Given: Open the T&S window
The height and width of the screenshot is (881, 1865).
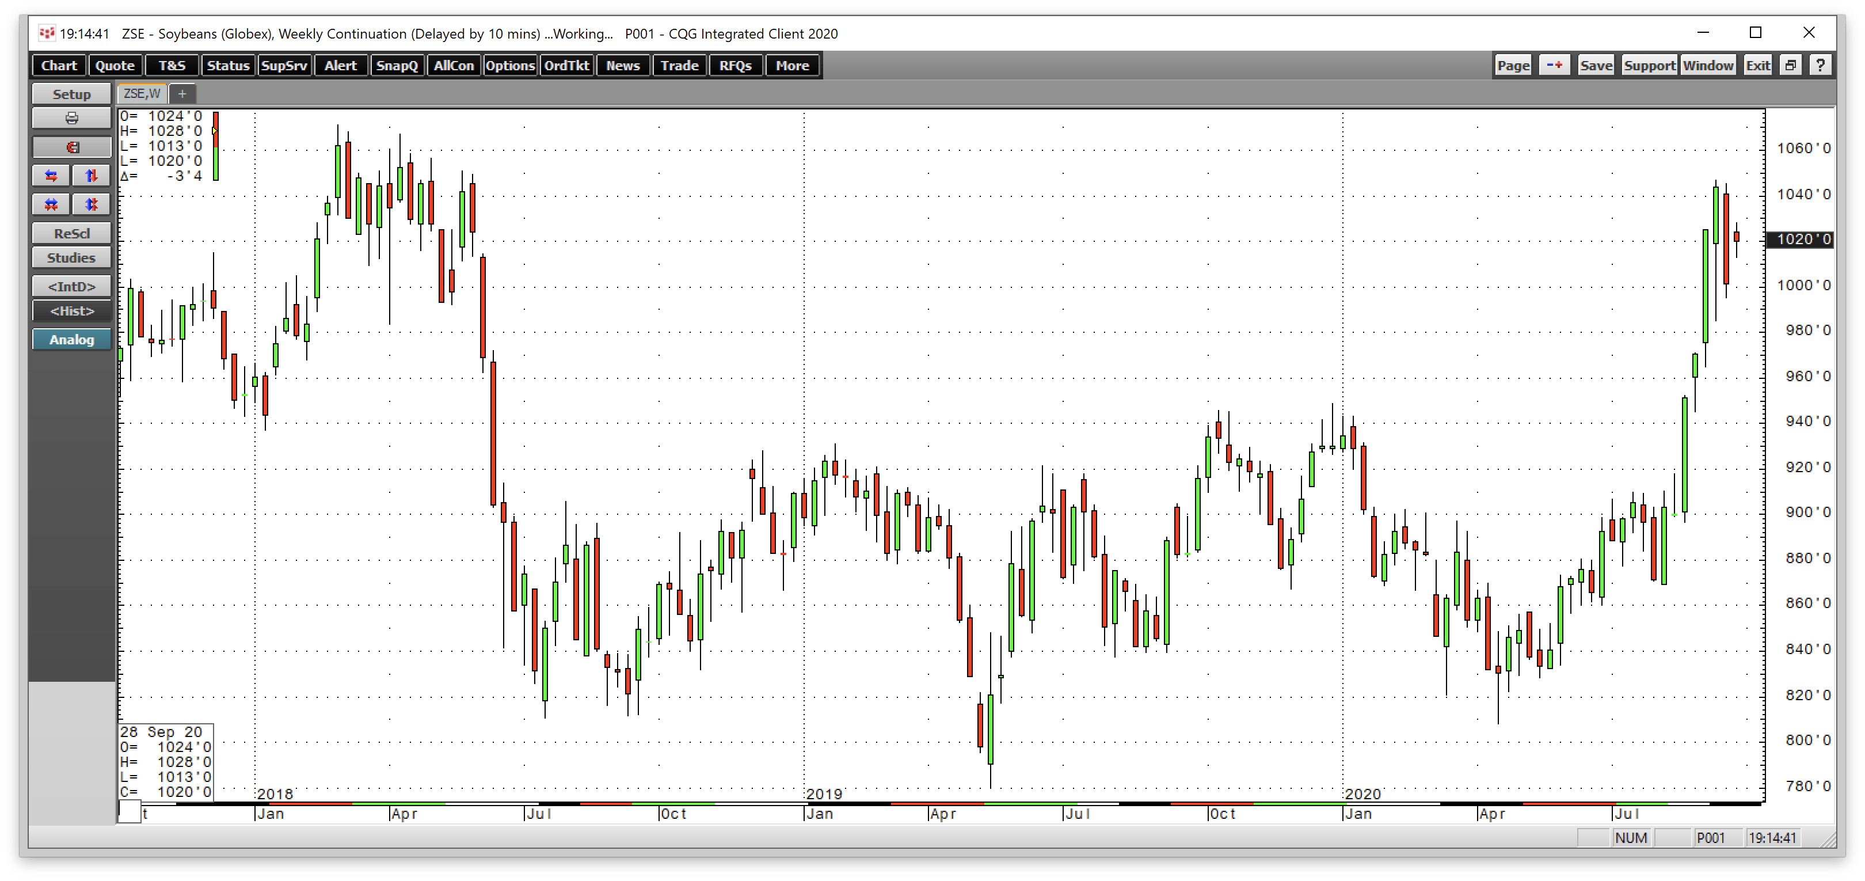Looking at the screenshot, I should pyautogui.click(x=172, y=65).
